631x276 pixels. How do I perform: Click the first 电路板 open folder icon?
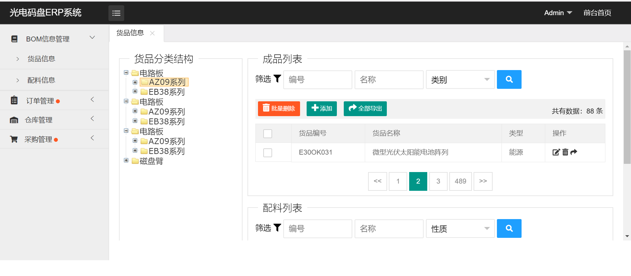point(135,73)
